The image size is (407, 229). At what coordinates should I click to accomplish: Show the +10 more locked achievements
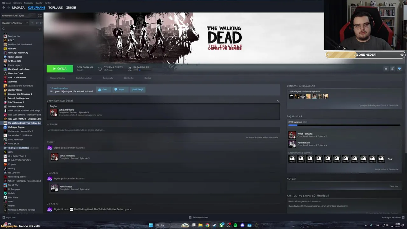pos(390,159)
